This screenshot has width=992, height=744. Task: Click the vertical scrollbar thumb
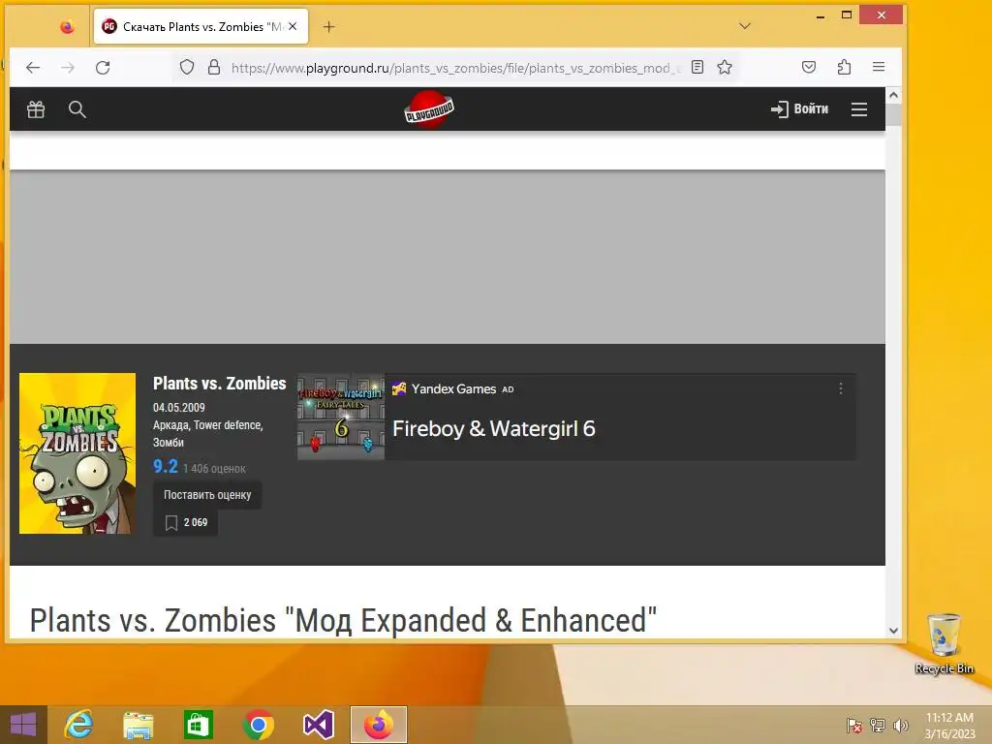tap(893, 114)
